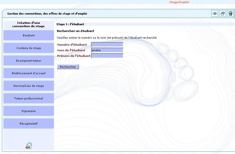Click the Création d'une convention de stage header

(x=28, y=25)
